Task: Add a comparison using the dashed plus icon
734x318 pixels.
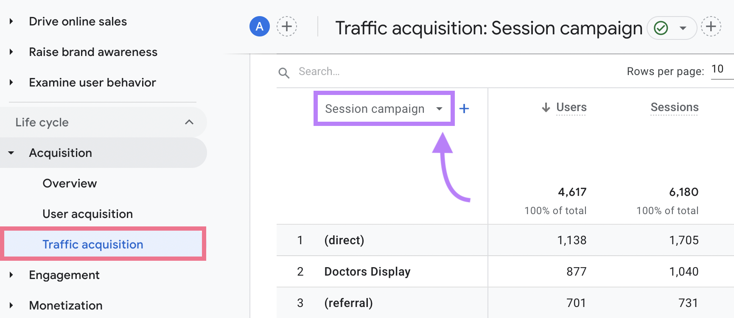Action: click(x=287, y=26)
